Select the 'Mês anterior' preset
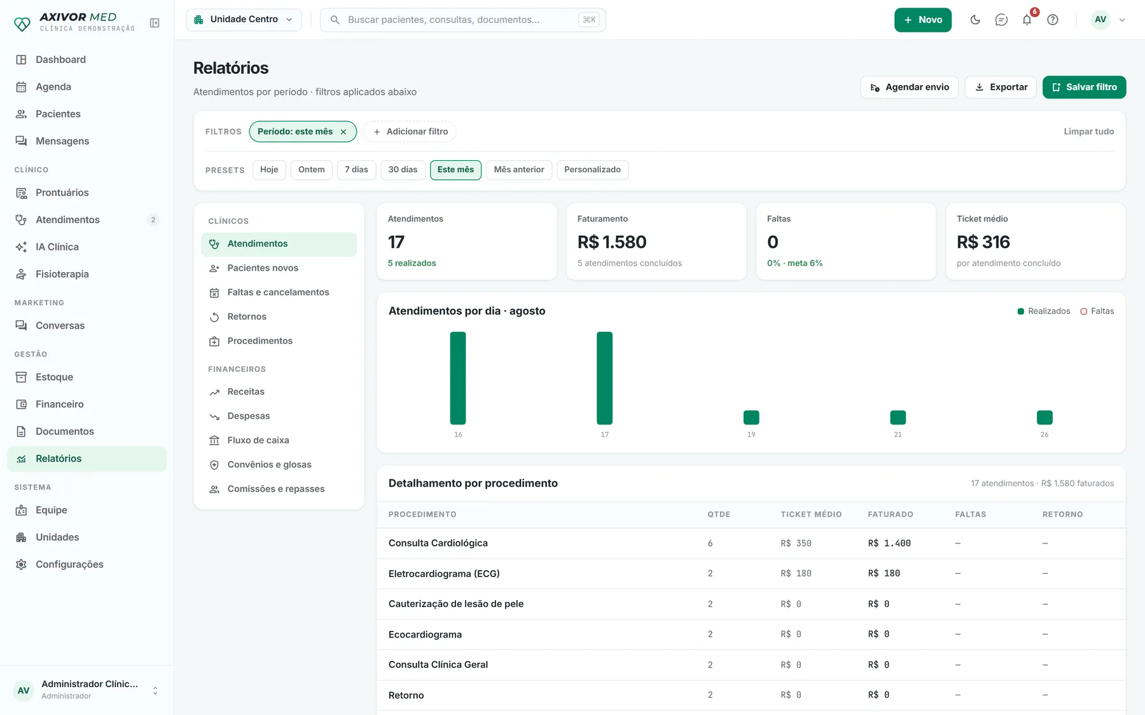Viewport: 1145px width, 715px height. [519, 170]
